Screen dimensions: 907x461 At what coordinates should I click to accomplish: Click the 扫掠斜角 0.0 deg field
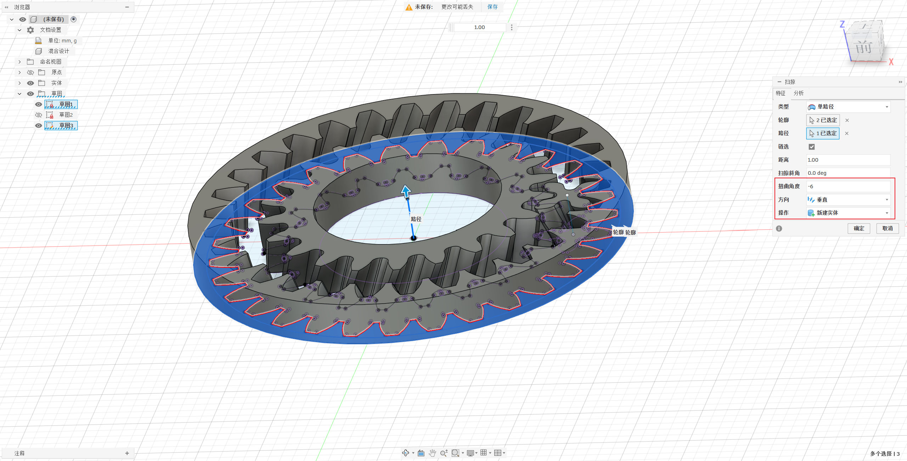pyautogui.click(x=848, y=173)
